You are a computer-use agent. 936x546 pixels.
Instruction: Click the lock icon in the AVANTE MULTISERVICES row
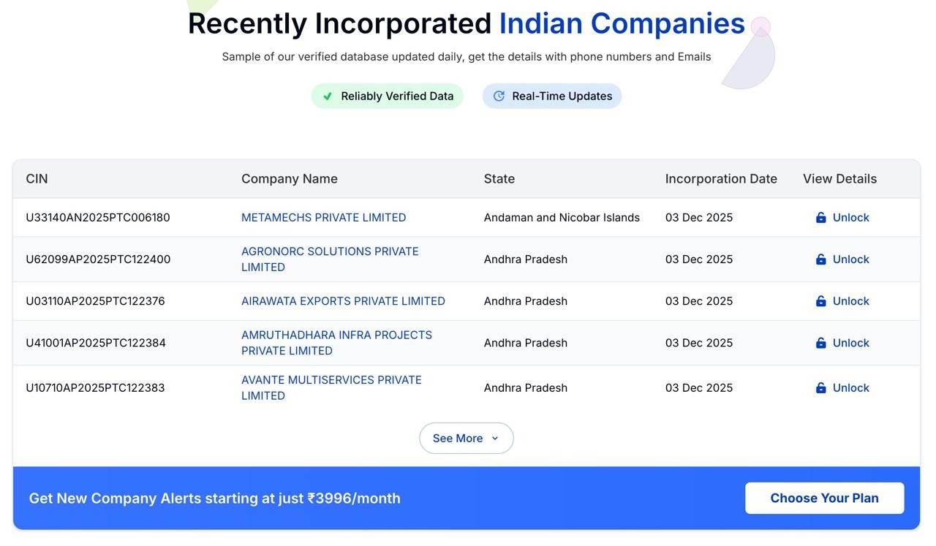(820, 388)
